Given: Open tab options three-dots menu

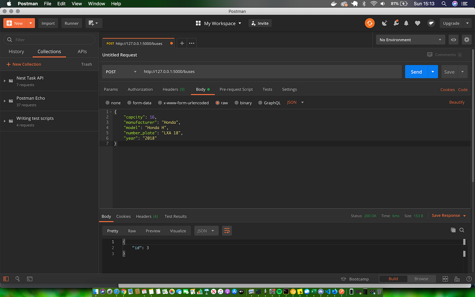Looking at the screenshot, I should click(192, 43).
